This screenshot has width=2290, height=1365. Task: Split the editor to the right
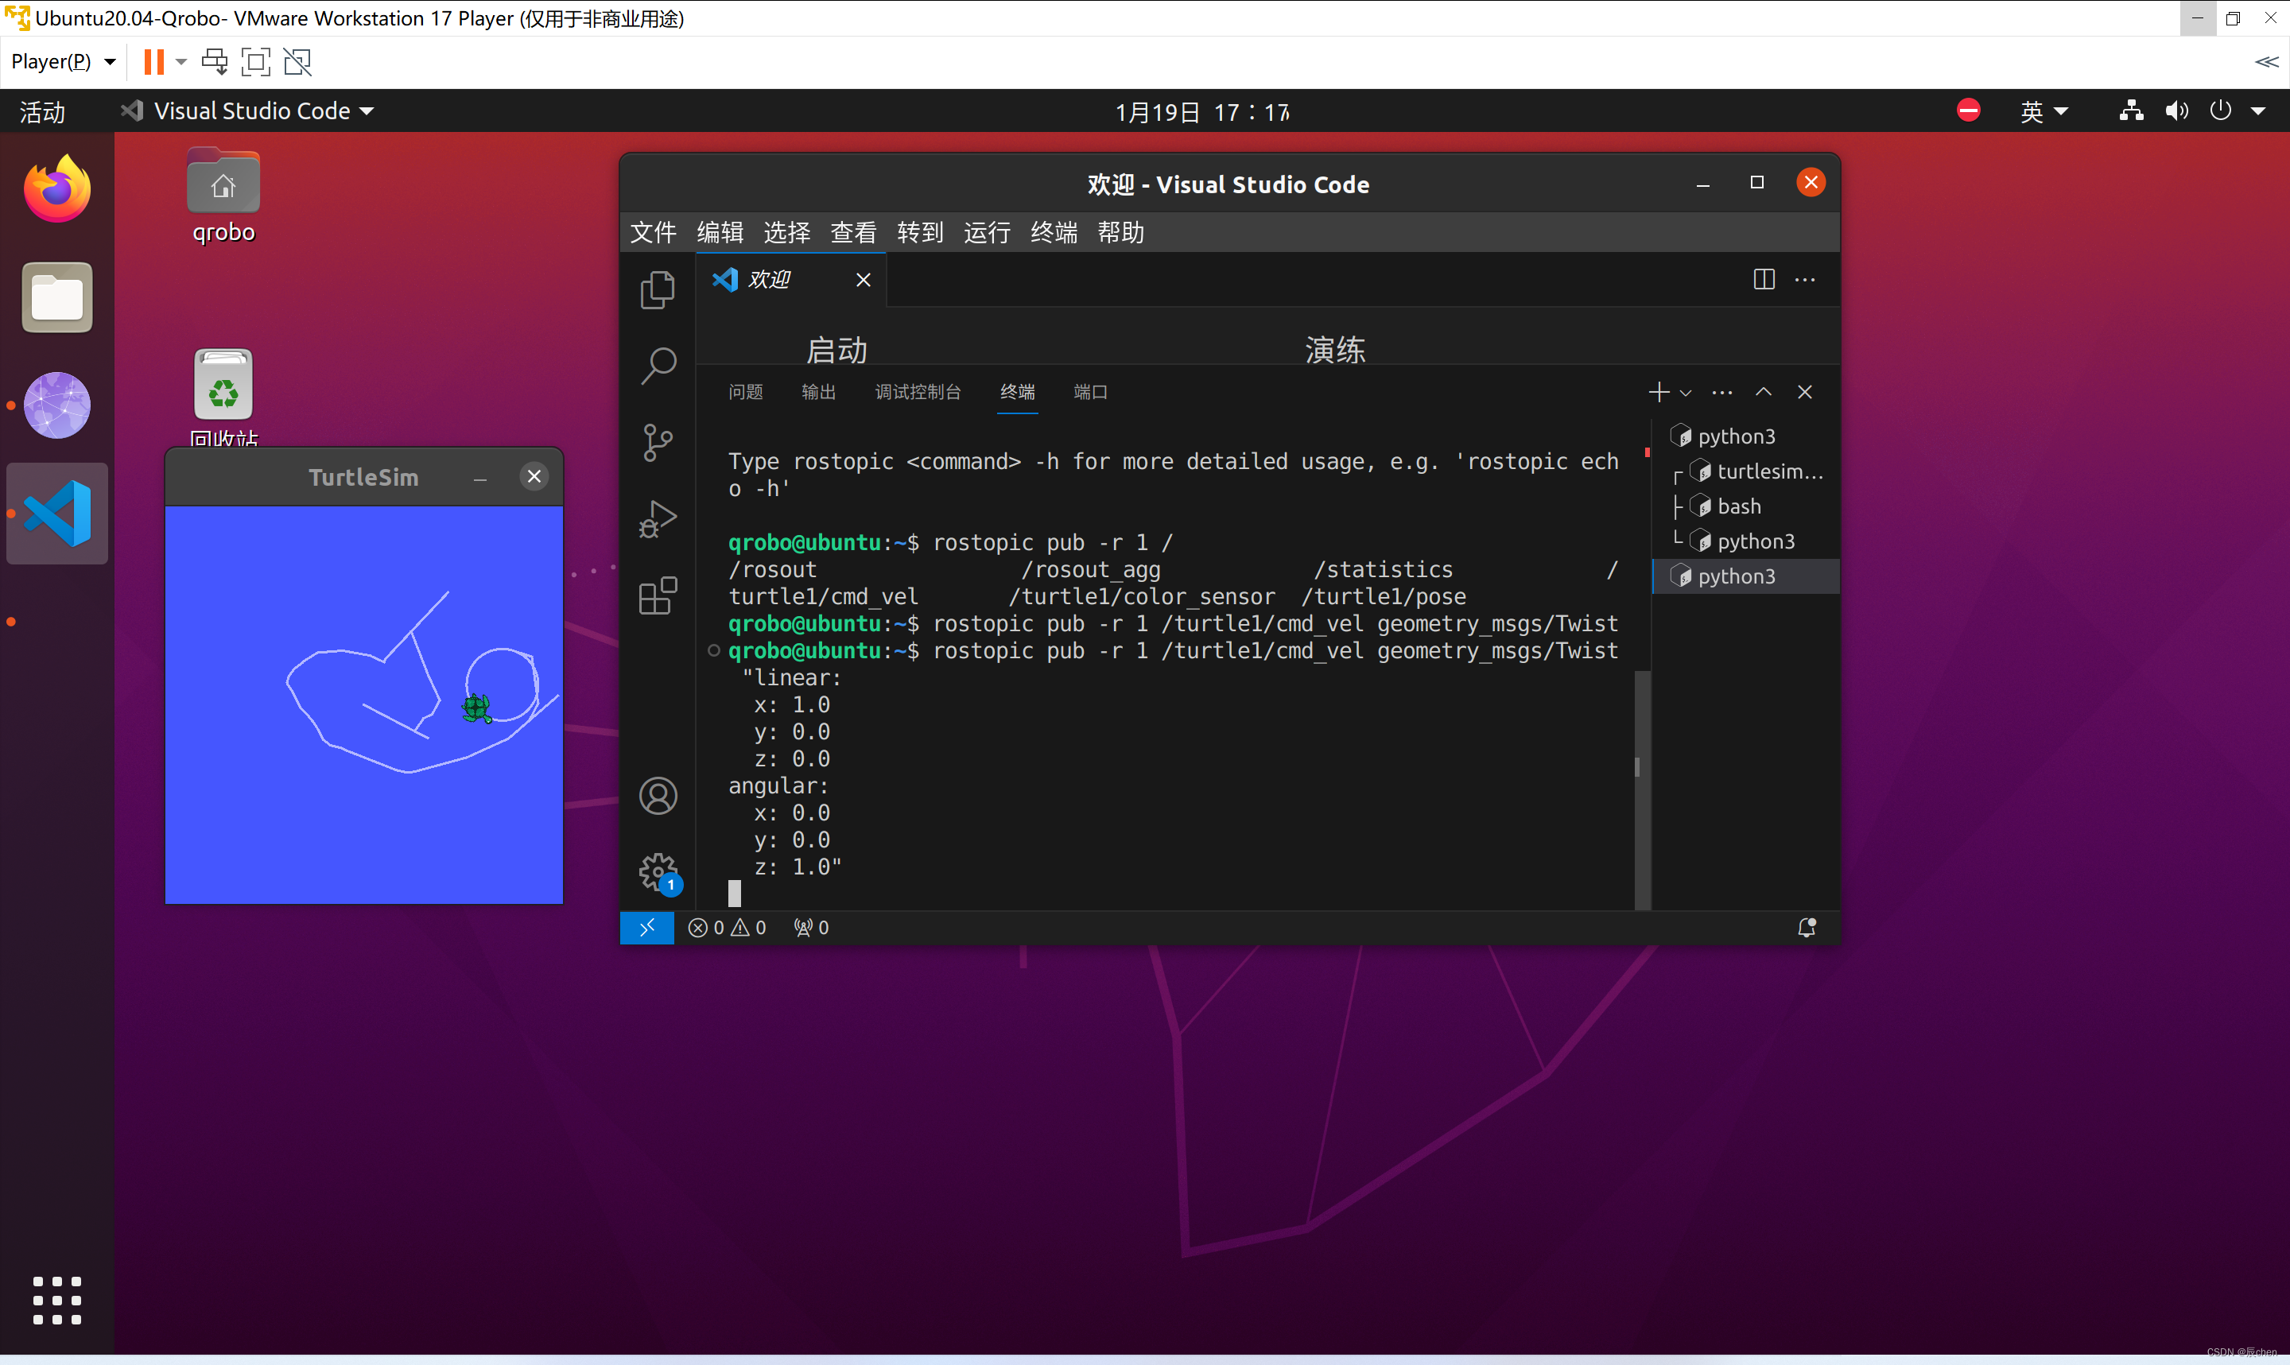(x=1763, y=280)
